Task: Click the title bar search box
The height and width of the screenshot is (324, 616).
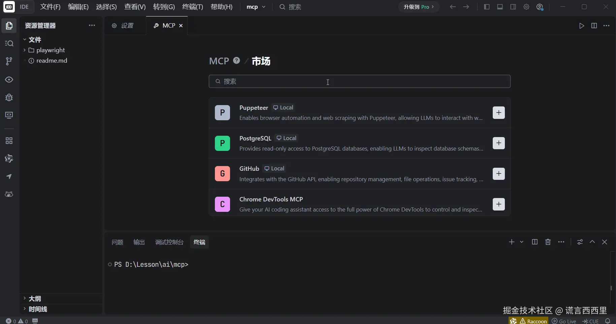Action: [x=290, y=7]
